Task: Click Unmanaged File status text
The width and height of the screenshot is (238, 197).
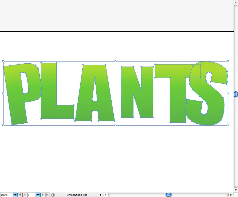Action: pos(77,195)
